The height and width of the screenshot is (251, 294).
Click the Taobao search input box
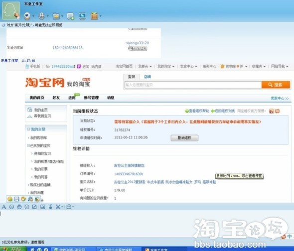point(193,85)
